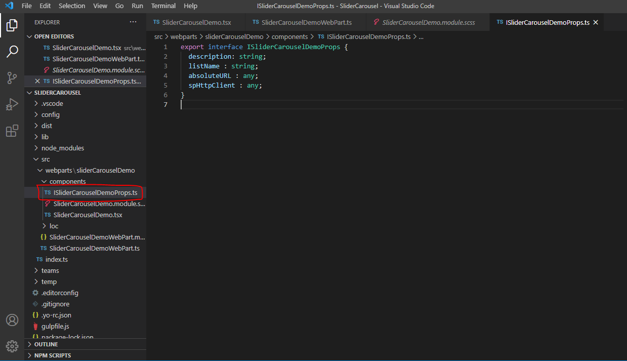This screenshot has height=361, width=627.
Task: Open the Run and Debug view
Action: click(12, 104)
